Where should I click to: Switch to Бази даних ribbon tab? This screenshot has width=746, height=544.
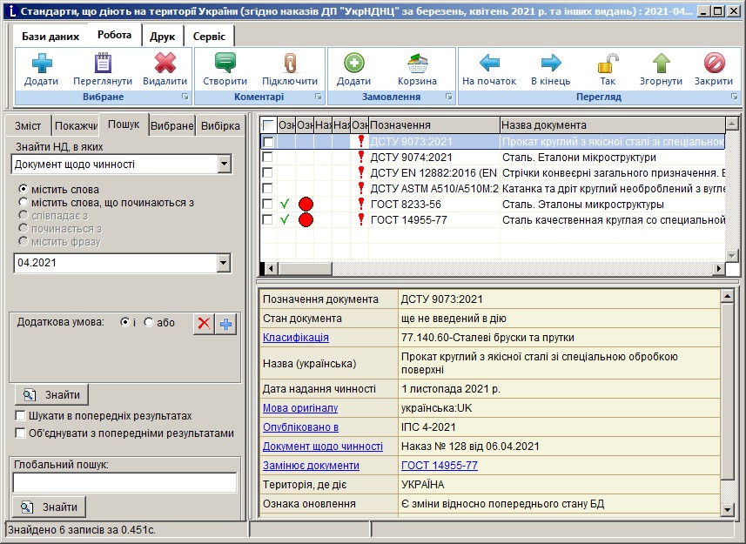[x=50, y=37]
